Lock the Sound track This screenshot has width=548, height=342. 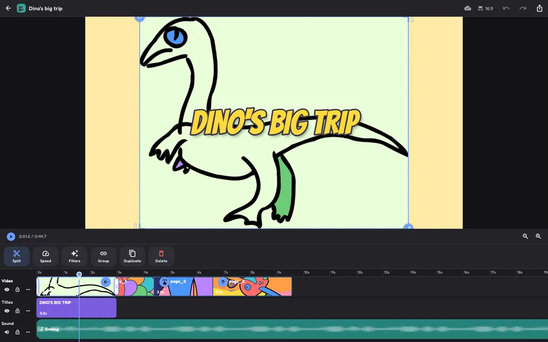pos(18,332)
